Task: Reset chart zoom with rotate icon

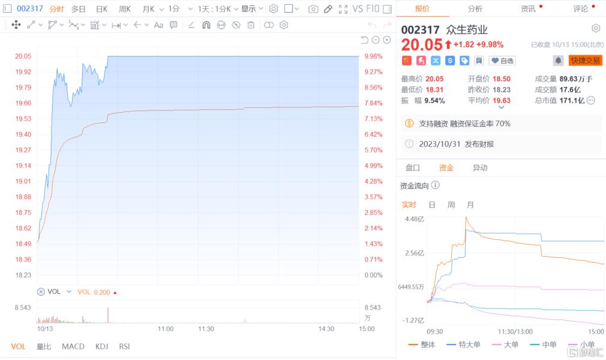Action: (x=364, y=40)
